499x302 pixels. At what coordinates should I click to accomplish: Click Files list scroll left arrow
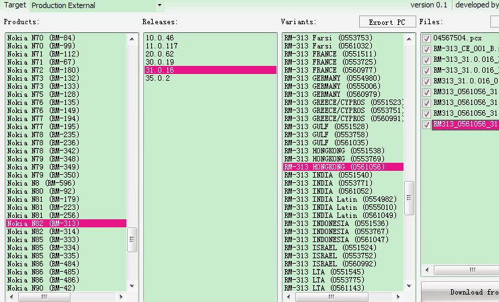tap(427, 270)
